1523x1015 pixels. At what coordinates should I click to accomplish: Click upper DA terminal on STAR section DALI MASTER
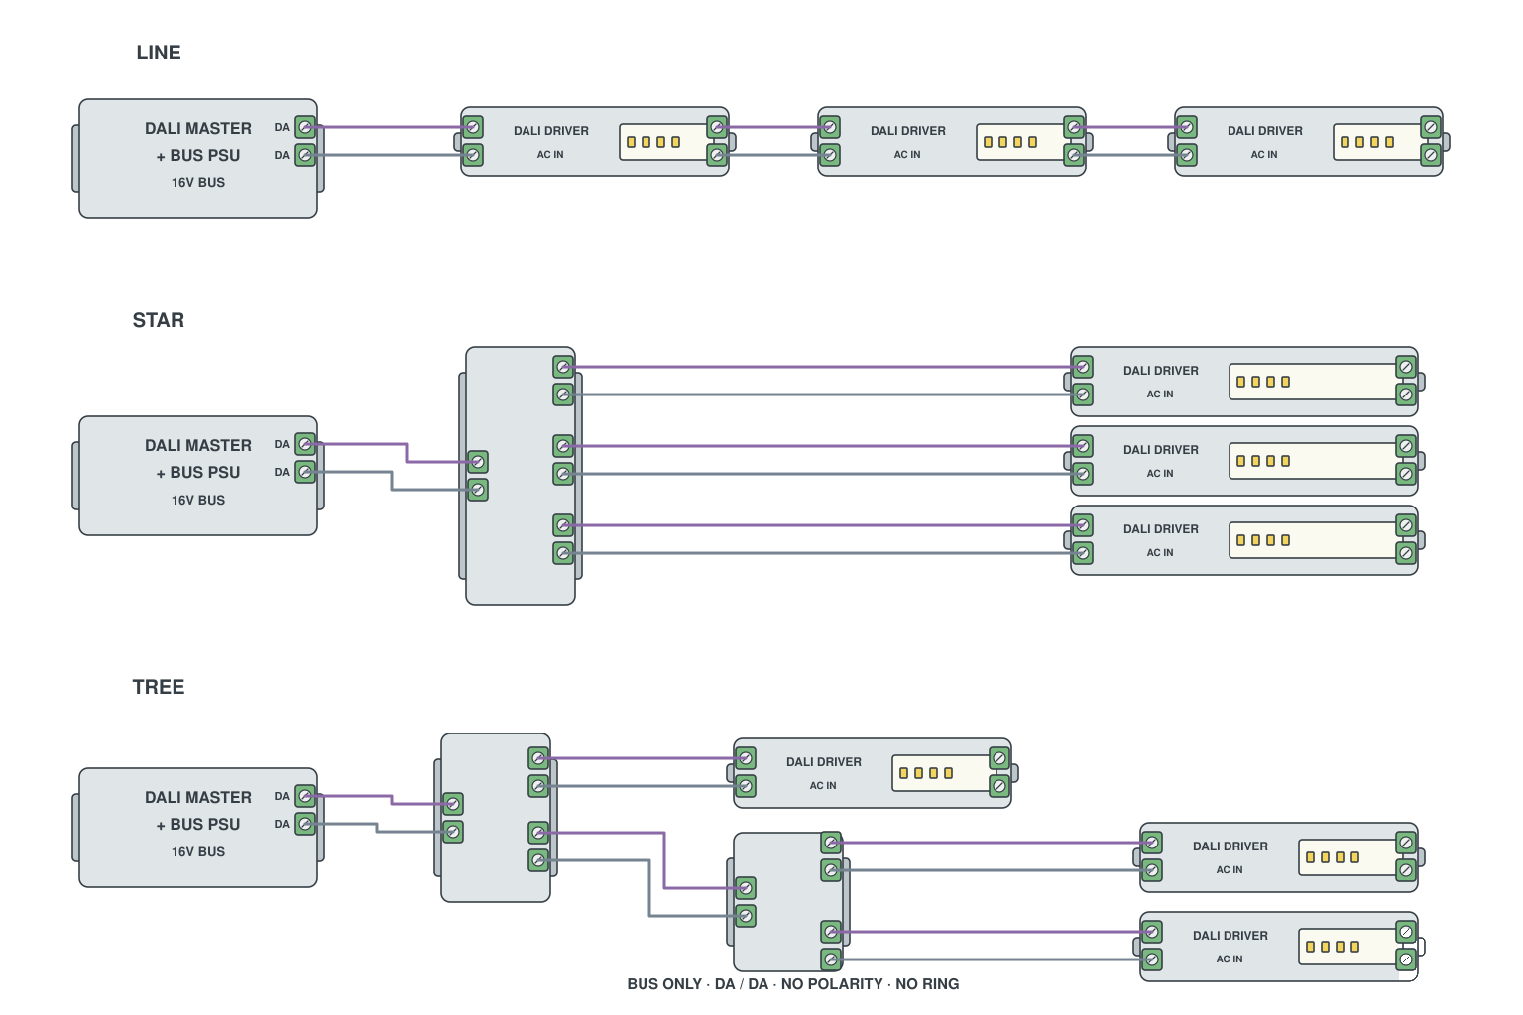click(306, 444)
